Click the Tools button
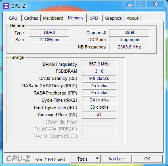Image resolution: width=168 pixels, height=166 pixels. pyautogui.click(x=82, y=159)
